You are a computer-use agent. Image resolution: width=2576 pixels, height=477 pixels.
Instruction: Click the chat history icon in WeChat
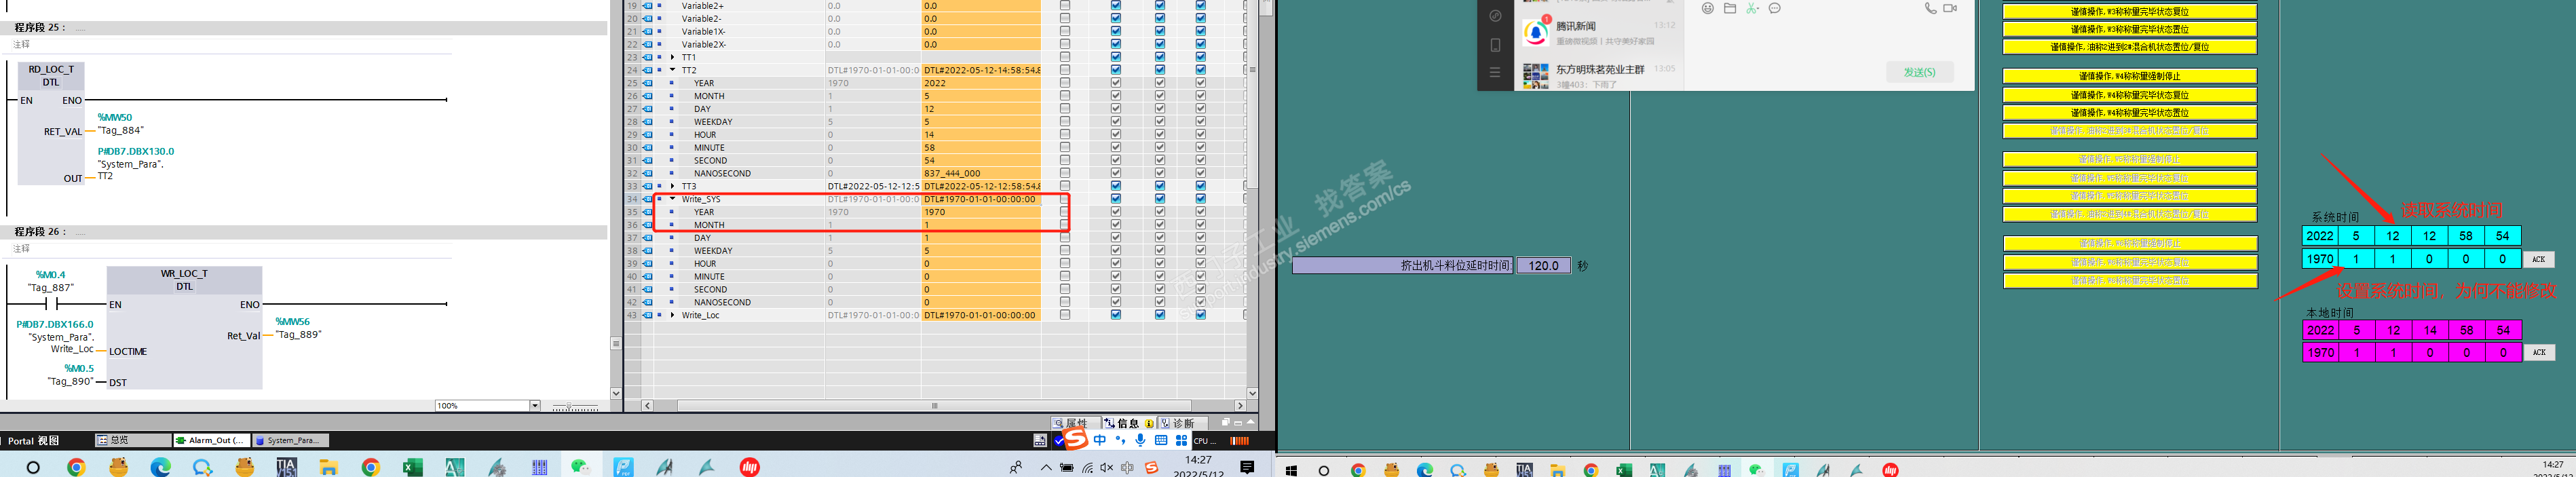pyautogui.click(x=1775, y=8)
